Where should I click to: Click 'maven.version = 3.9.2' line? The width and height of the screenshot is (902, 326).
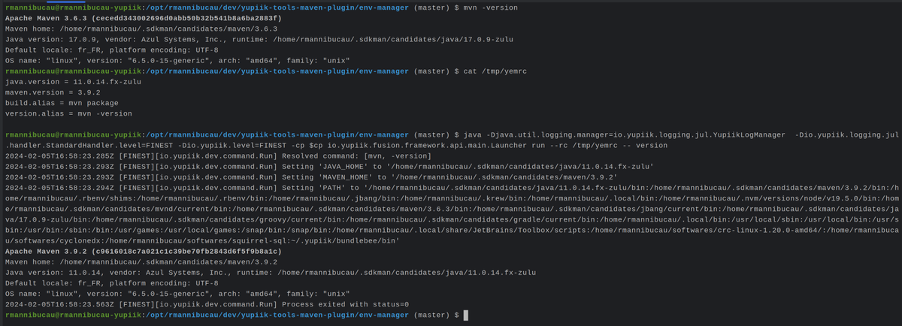53,92
